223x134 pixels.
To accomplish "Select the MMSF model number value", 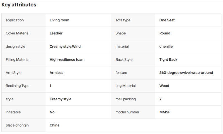I will tap(165, 112).
